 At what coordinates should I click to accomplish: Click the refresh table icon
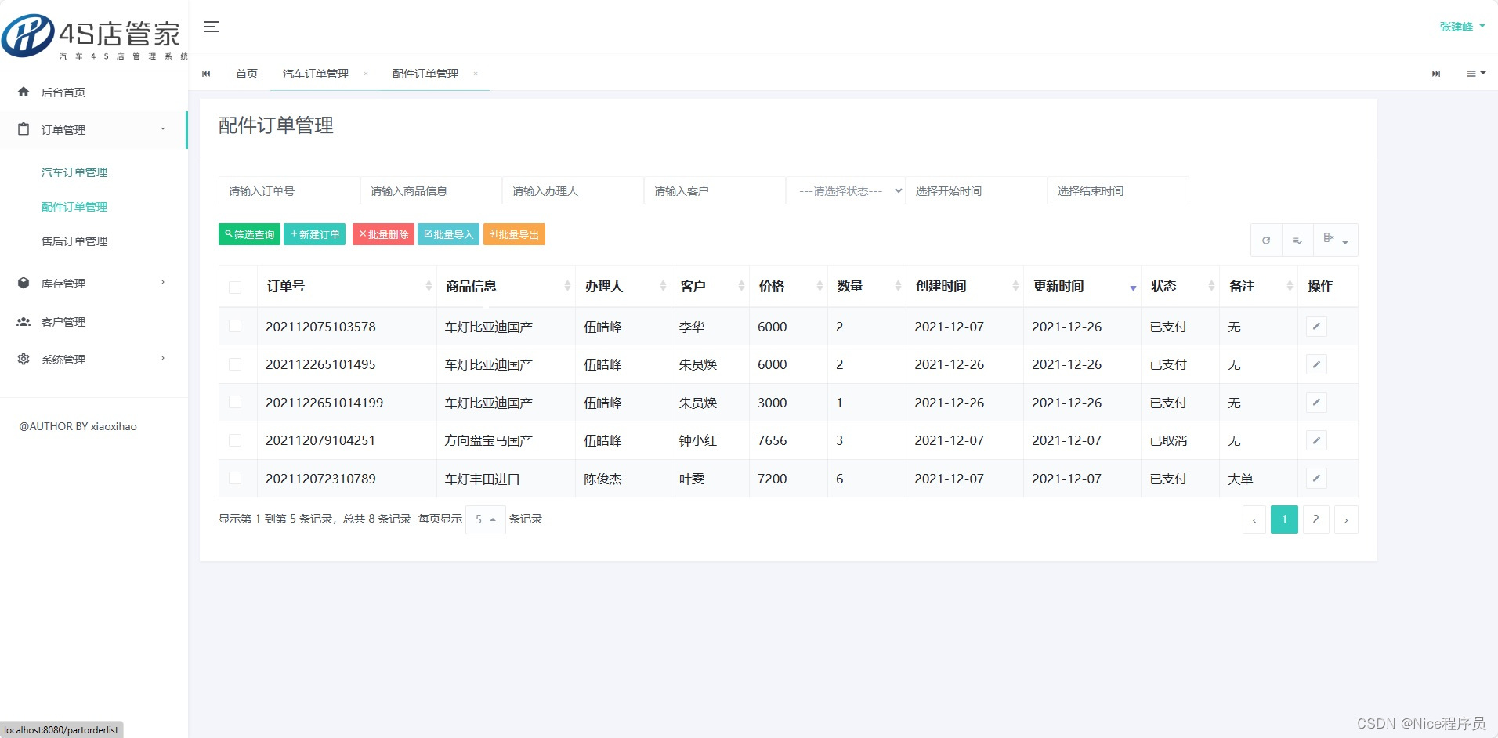point(1266,241)
